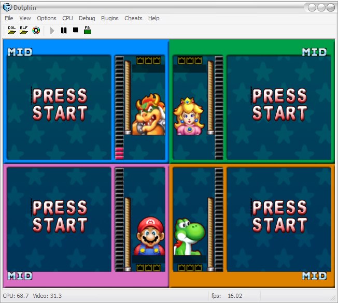Click PRESS START in green panel

click(279, 105)
